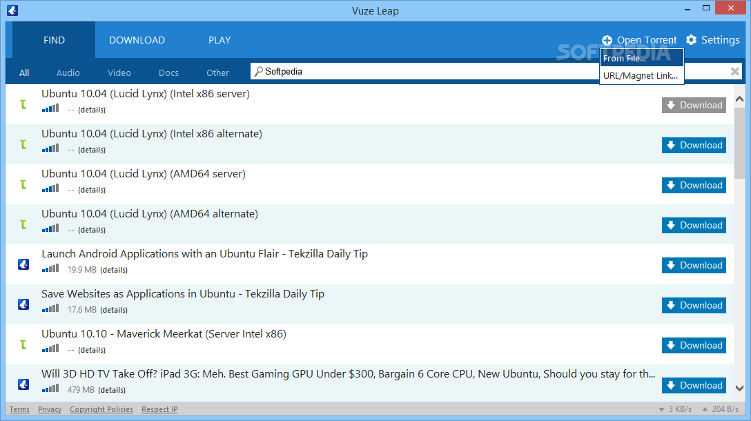751x421 pixels.
Task: Click signal bars of AMD64 alternate result
Action: [x=50, y=228]
